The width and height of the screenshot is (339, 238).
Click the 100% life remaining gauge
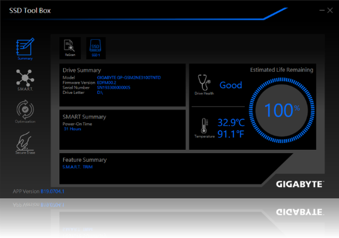282,110
